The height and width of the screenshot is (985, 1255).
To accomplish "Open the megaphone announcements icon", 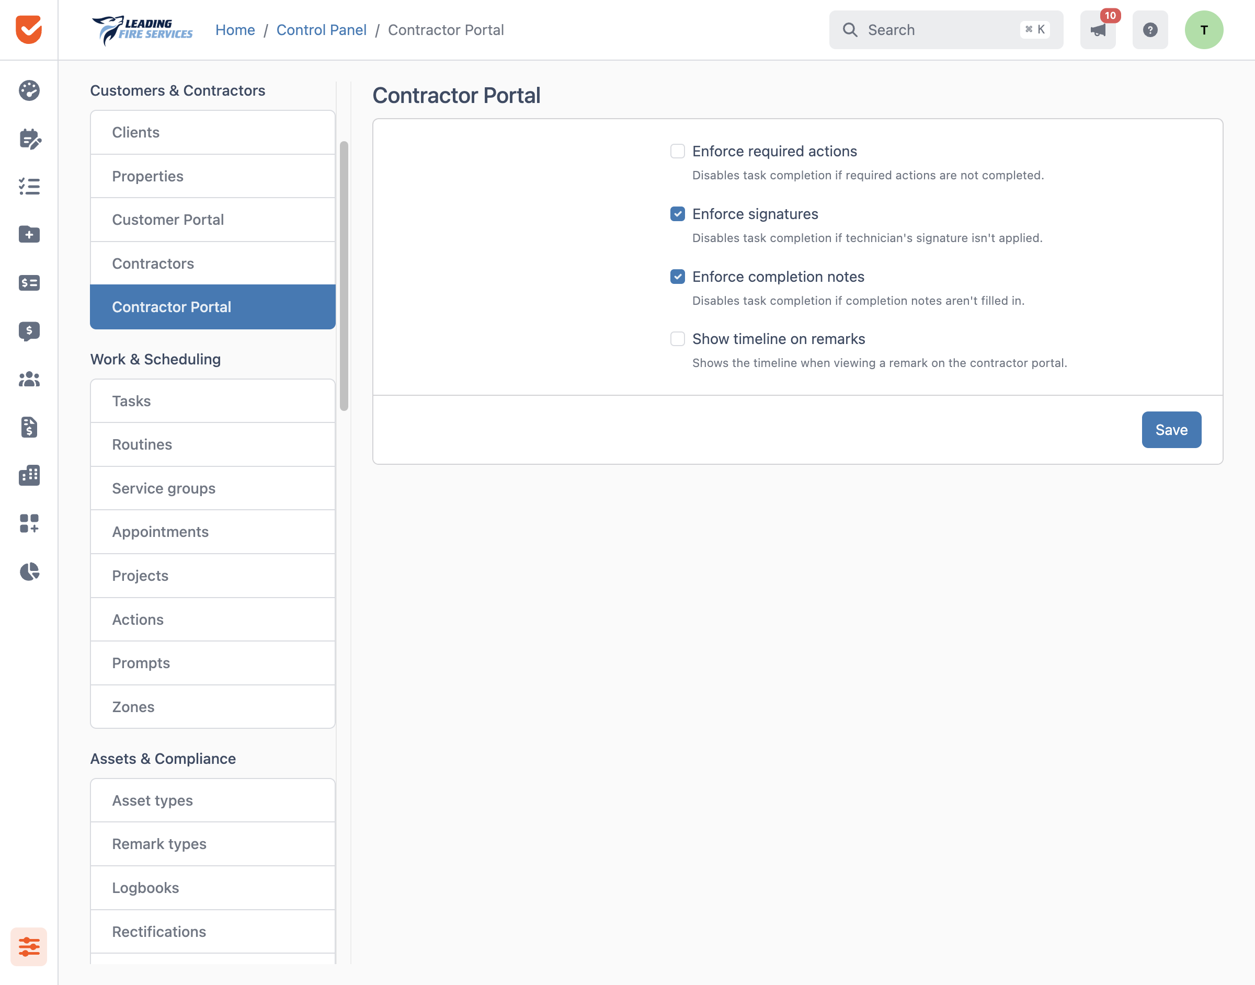I will 1098,30.
